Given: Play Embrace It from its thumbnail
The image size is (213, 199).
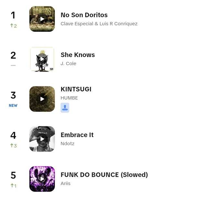Looking at the screenshot, I should 42,139.
